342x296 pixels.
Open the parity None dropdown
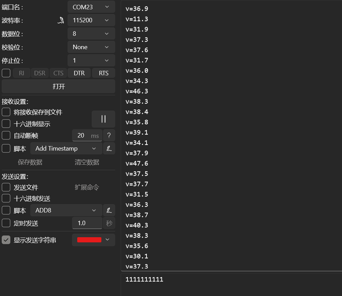(x=91, y=47)
